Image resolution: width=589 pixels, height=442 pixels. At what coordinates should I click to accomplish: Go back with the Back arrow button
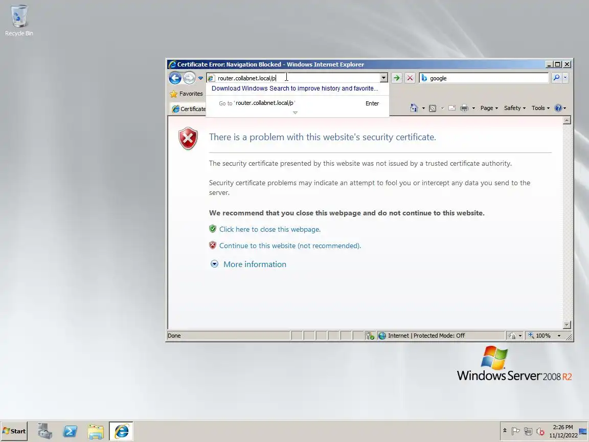click(175, 78)
